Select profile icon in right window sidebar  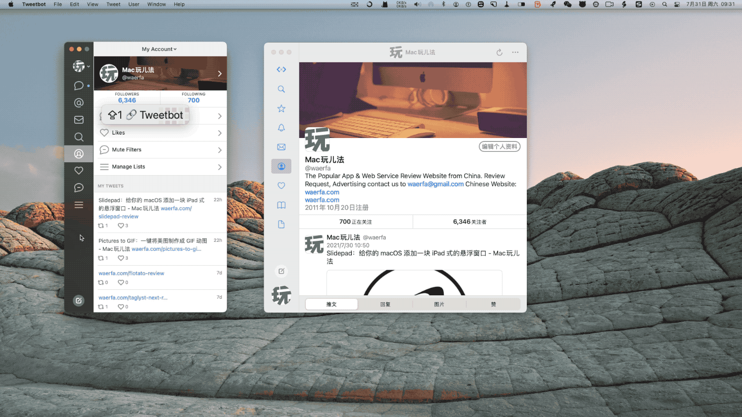click(281, 166)
